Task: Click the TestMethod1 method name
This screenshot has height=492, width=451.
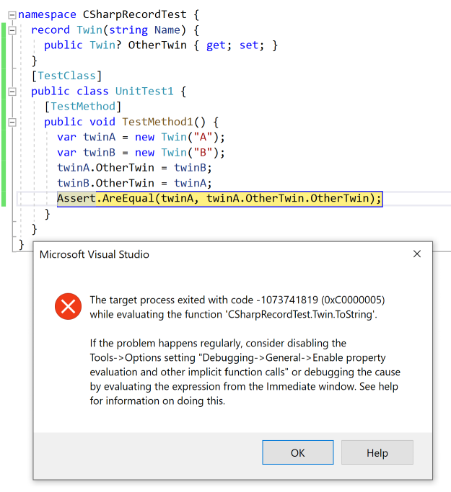Action: [x=157, y=122]
